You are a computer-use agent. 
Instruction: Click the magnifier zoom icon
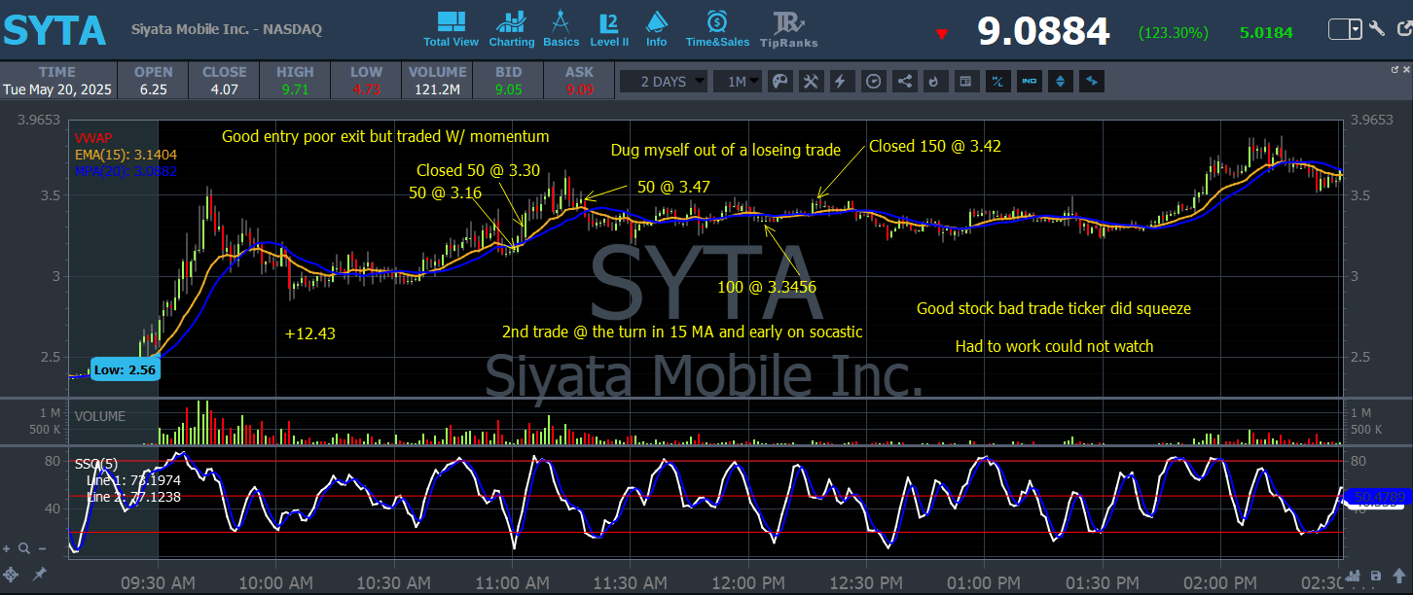pyautogui.click(x=24, y=548)
